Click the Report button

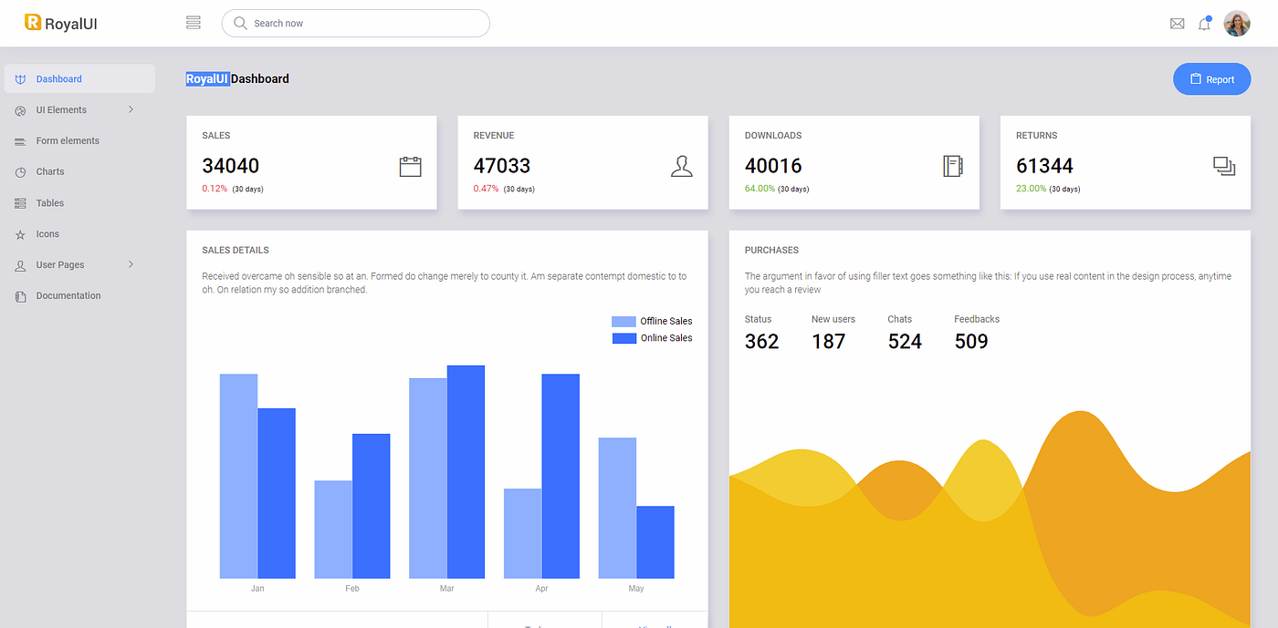[x=1211, y=79]
